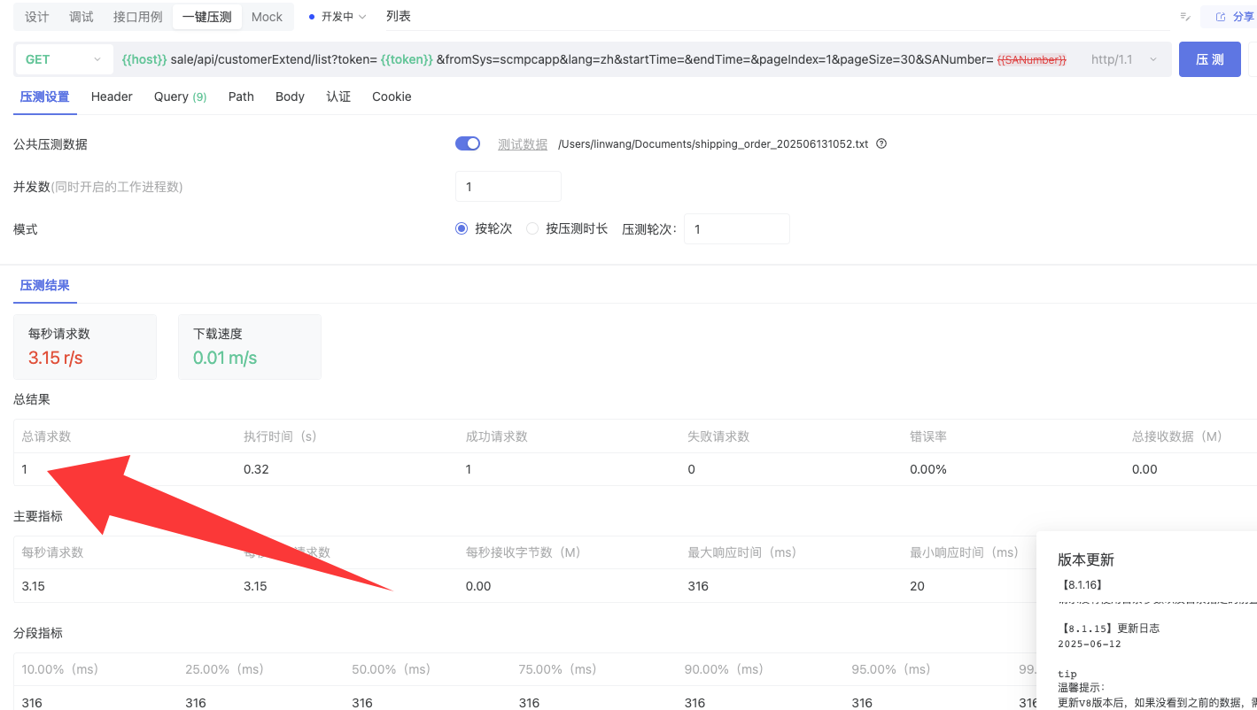Open the Body tab
Viewport: 1257px width, 710px height.
(x=290, y=96)
